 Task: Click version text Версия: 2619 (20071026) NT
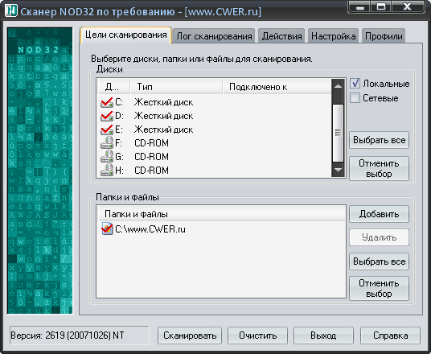tap(68, 335)
